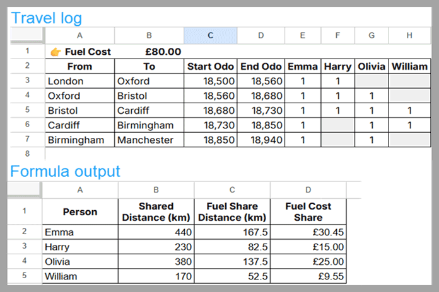
Task: Click Olivia's 1 in the Birmingham to Manchester row
Action: [x=372, y=140]
